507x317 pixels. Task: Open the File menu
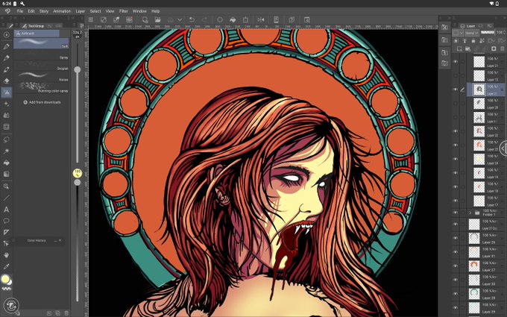coord(20,11)
